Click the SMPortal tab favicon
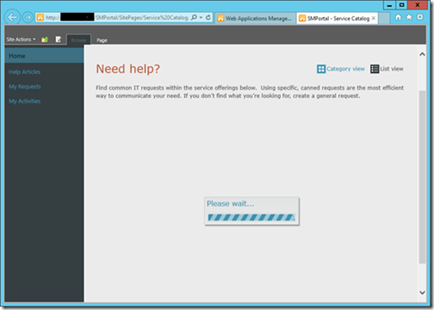The width and height of the screenshot is (434, 310). click(x=302, y=18)
